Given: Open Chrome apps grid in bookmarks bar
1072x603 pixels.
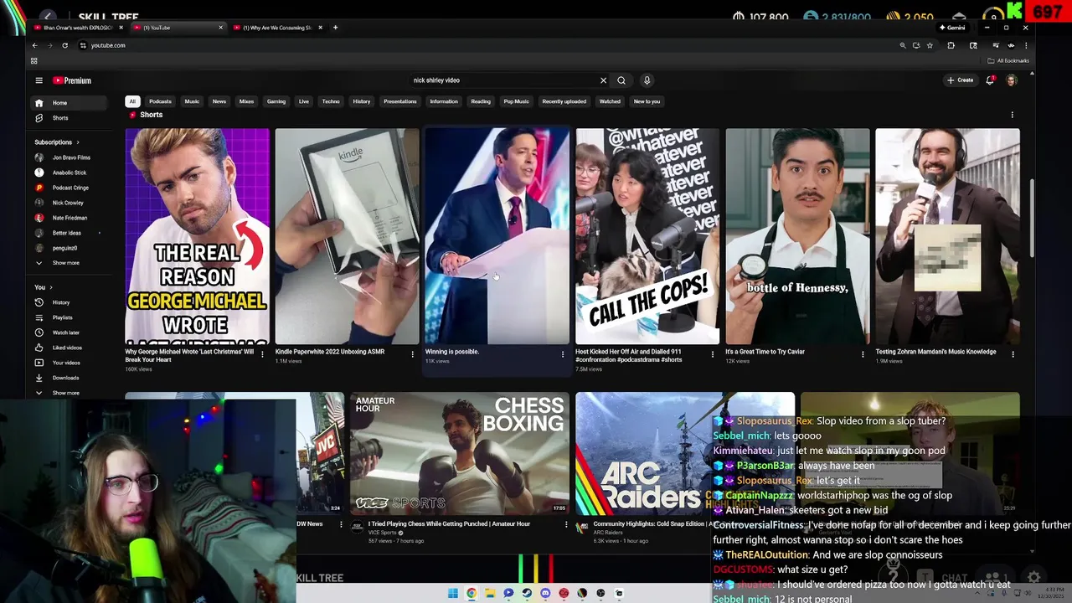Looking at the screenshot, I should pos(33,60).
